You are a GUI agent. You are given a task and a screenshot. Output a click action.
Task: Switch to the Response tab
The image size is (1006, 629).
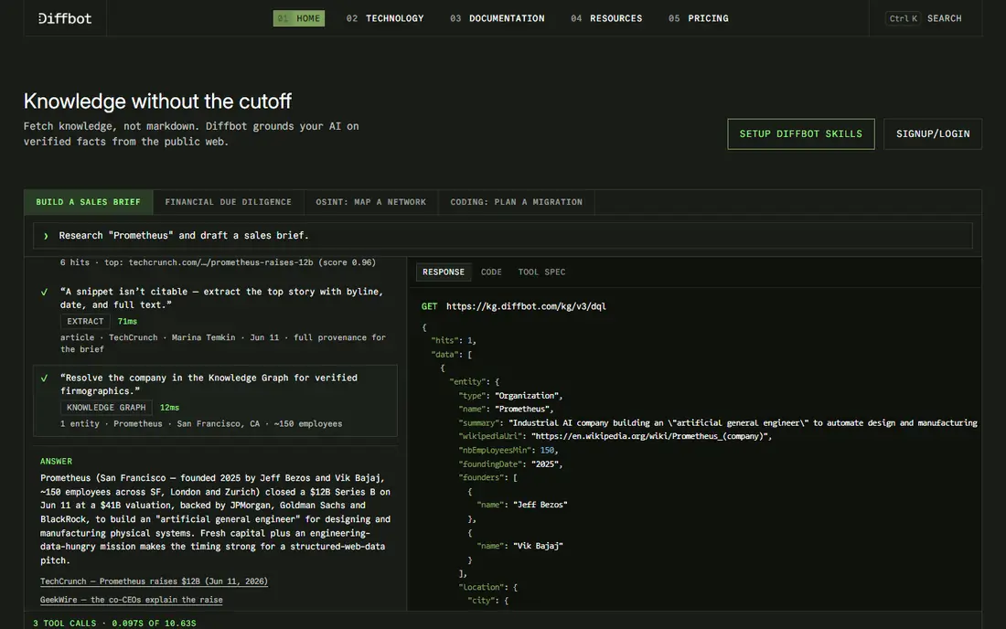click(x=444, y=272)
